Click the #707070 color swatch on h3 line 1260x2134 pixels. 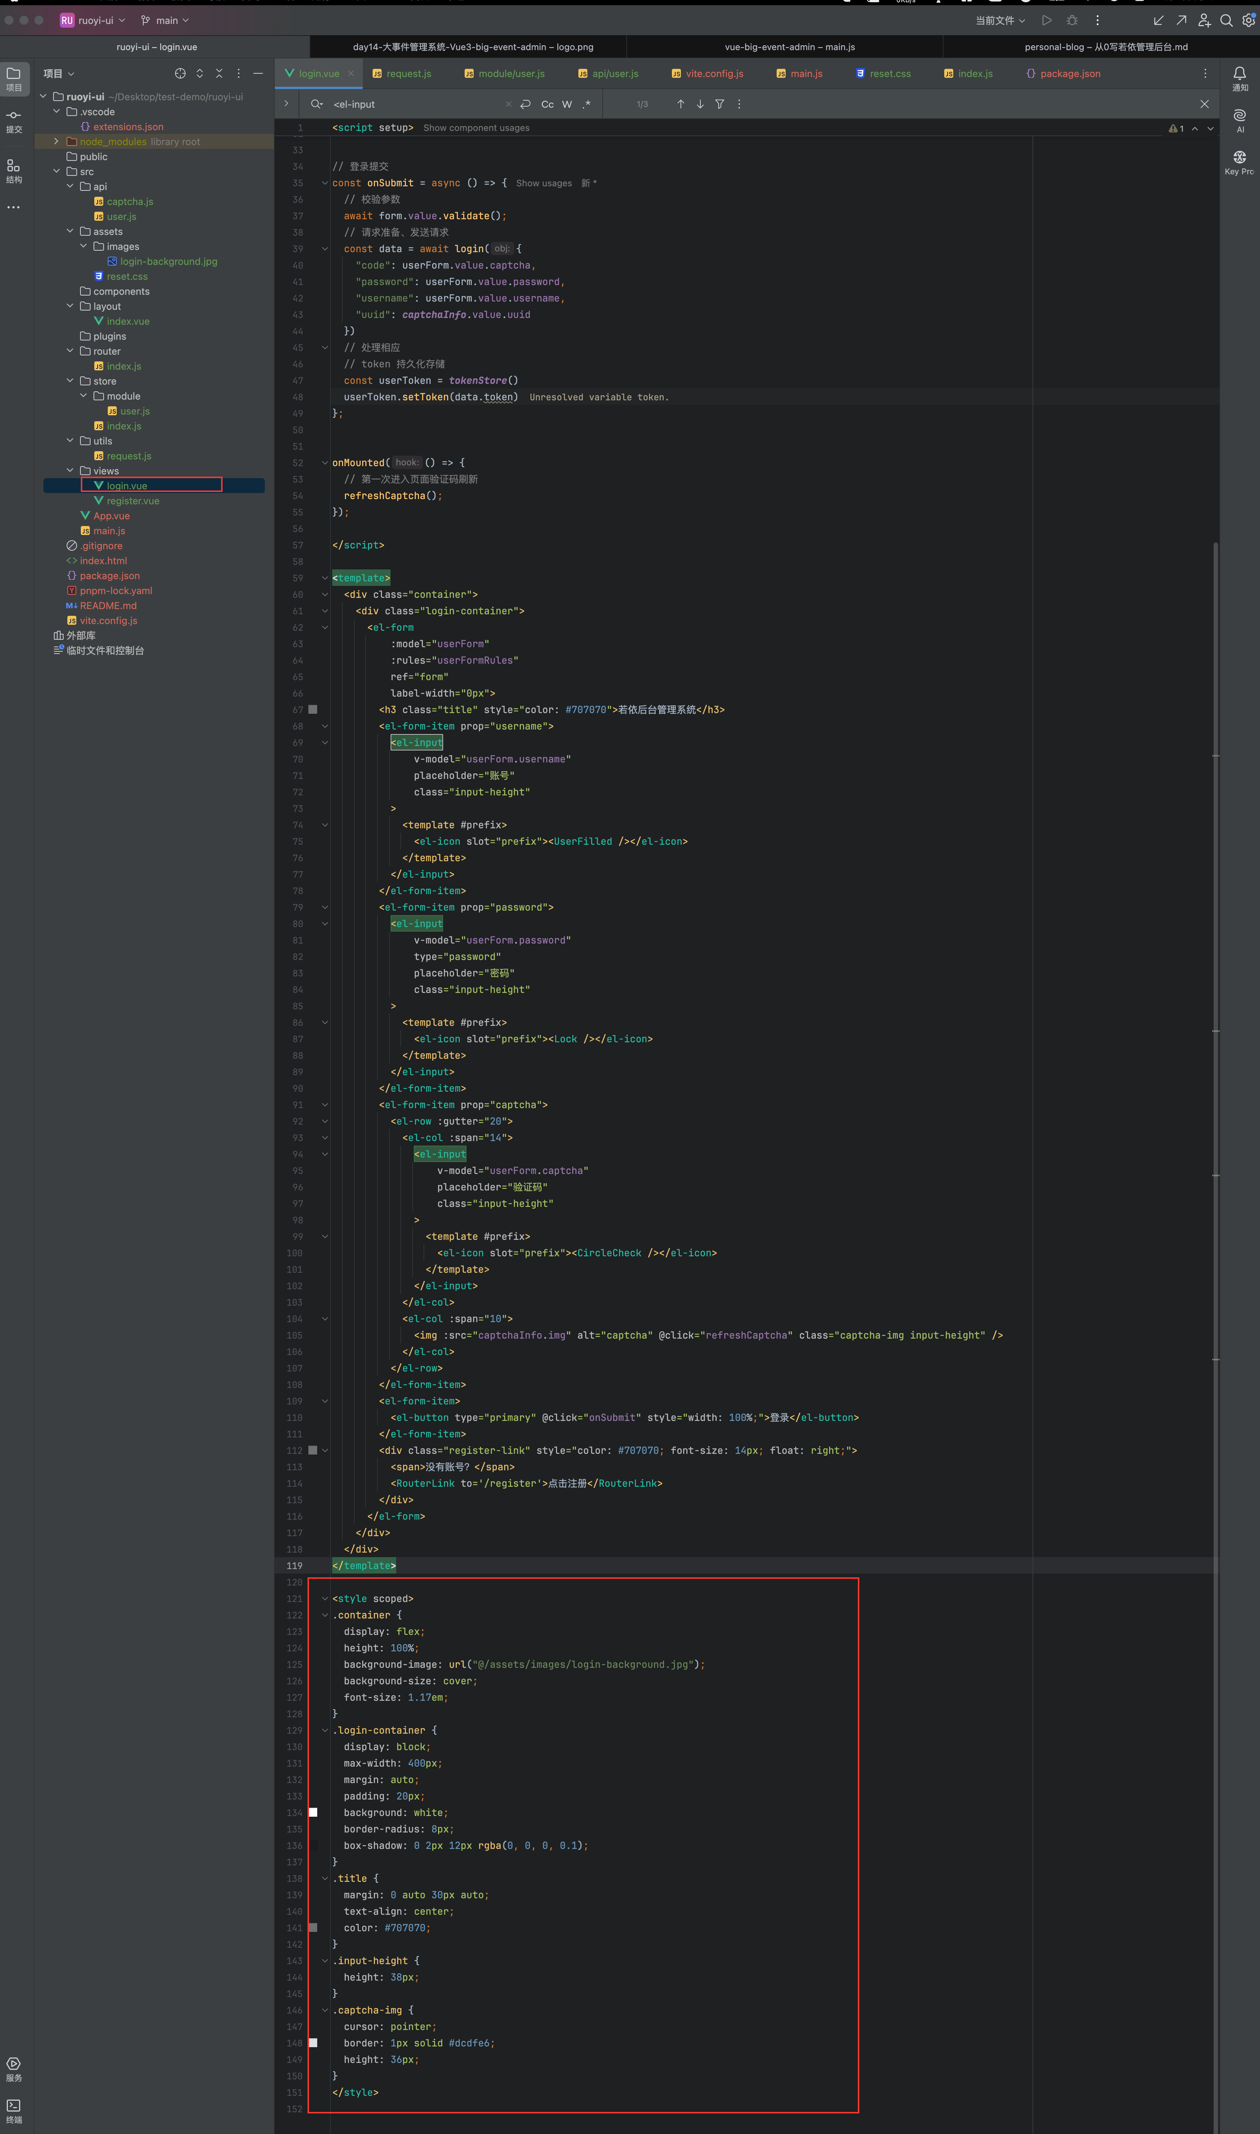313,710
